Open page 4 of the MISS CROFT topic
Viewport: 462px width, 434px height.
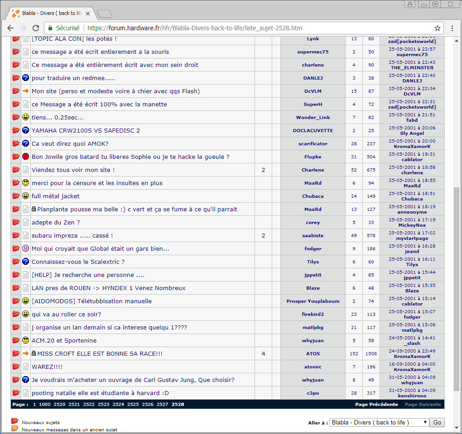click(263, 353)
